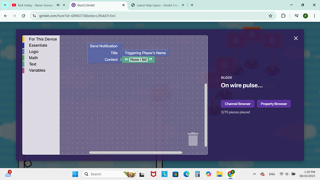Open the weather widget on taskbar

tap(8, 174)
